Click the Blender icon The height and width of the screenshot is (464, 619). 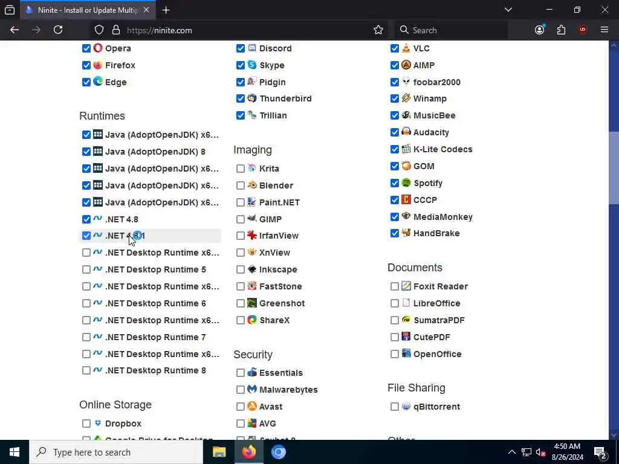(x=252, y=185)
